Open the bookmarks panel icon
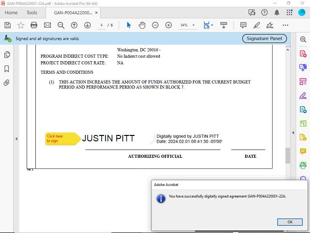 (x=6, y=69)
